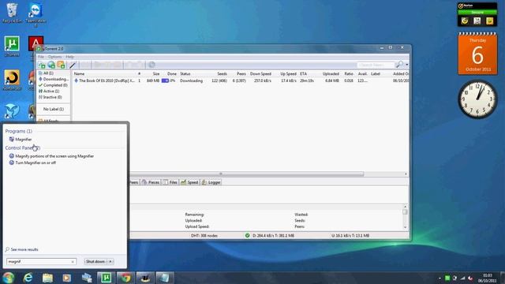Click the Windows Media Player taskbar icon

67,278
